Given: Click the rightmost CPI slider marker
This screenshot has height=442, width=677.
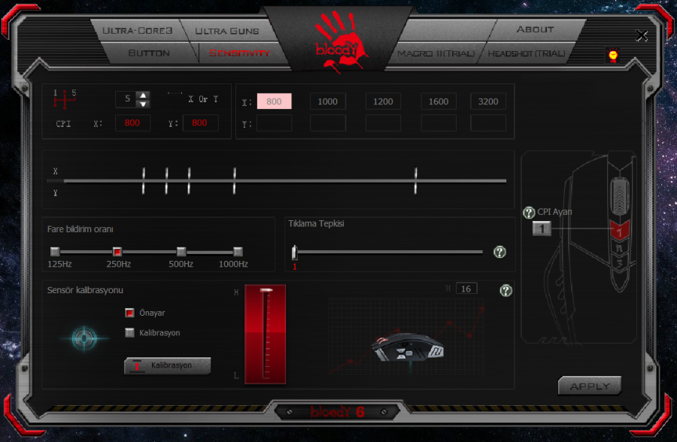Looking at the screenshot, I should (x=416, y=180).
